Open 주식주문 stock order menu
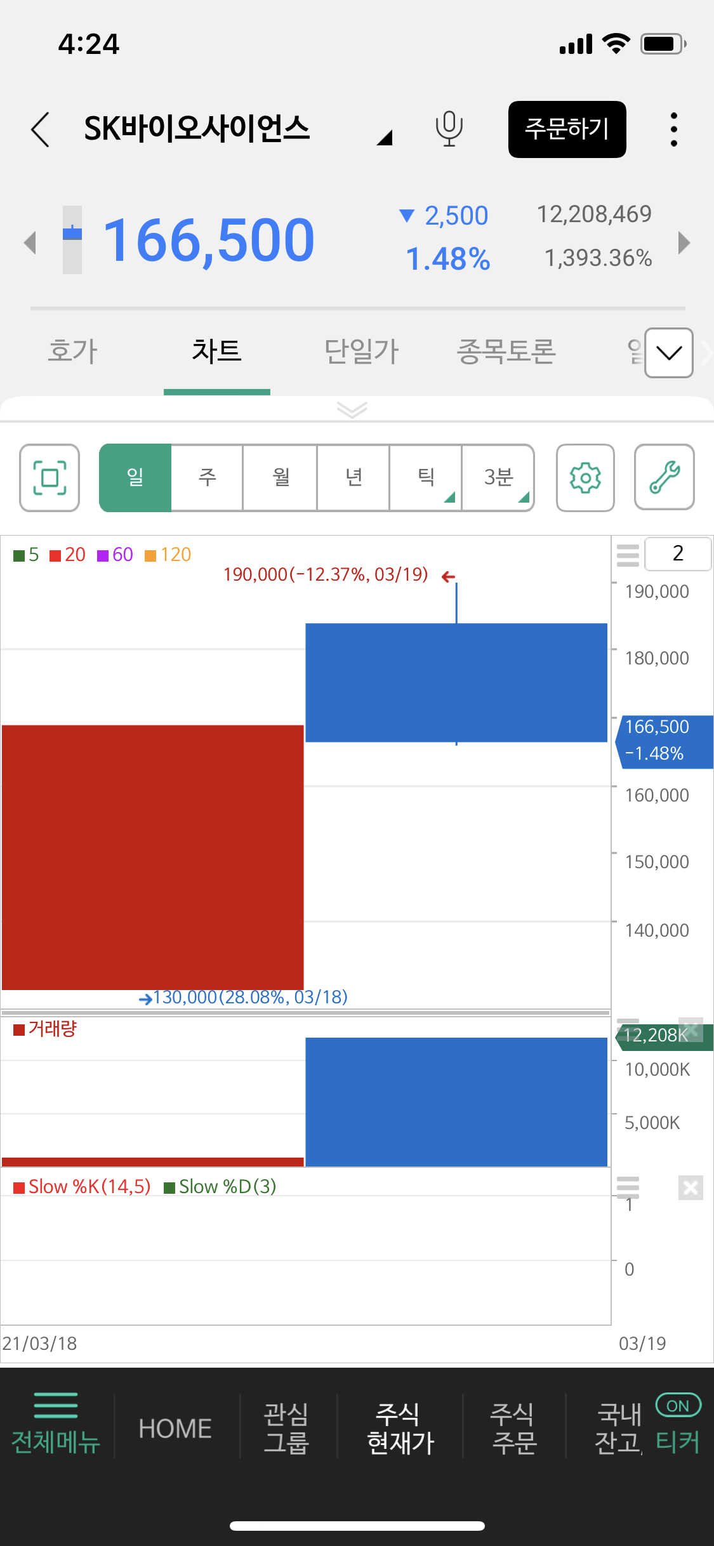The image size is (714, 1546). pyautogui.click(x=514, y=1428)
